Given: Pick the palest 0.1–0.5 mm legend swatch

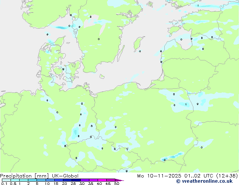Looking at the screenshot, I should pos(6,180).
